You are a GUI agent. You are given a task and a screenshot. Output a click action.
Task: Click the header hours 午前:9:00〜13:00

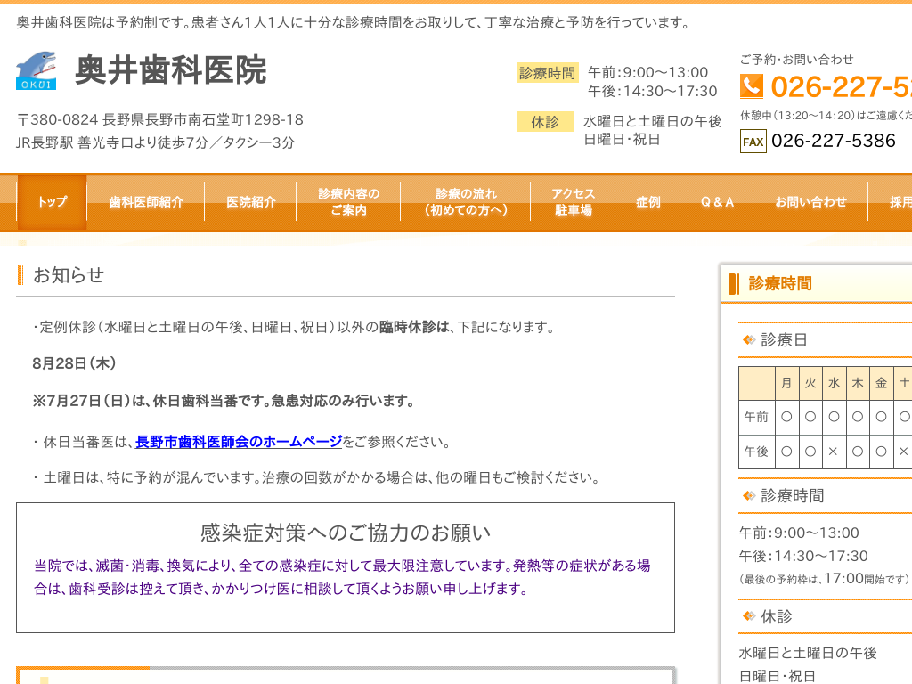[x=648, y=73]
